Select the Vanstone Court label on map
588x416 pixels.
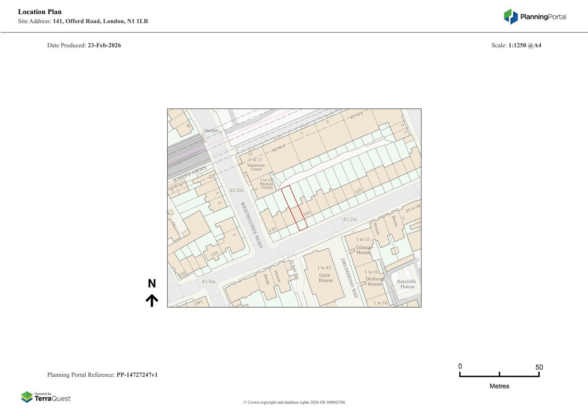(256, 167)
